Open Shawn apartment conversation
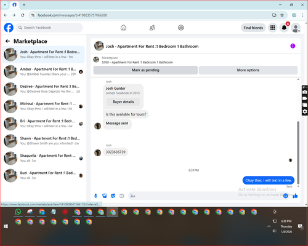 [x=43, y=141]
